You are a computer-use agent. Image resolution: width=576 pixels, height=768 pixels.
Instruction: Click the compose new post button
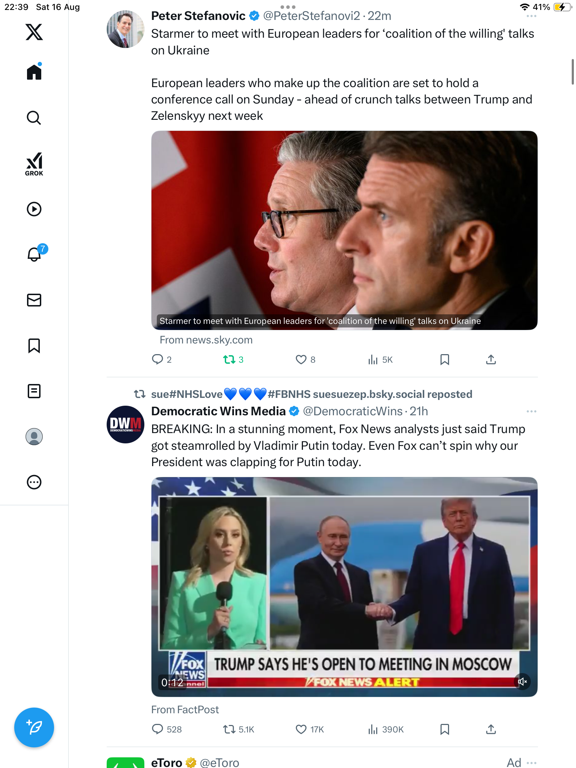pyautogui.click(x=34, y=727)
